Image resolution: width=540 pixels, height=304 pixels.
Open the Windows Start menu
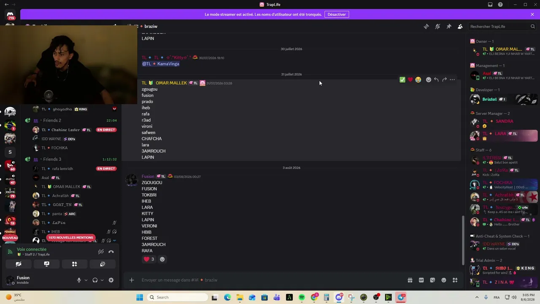tap(140, 297)
